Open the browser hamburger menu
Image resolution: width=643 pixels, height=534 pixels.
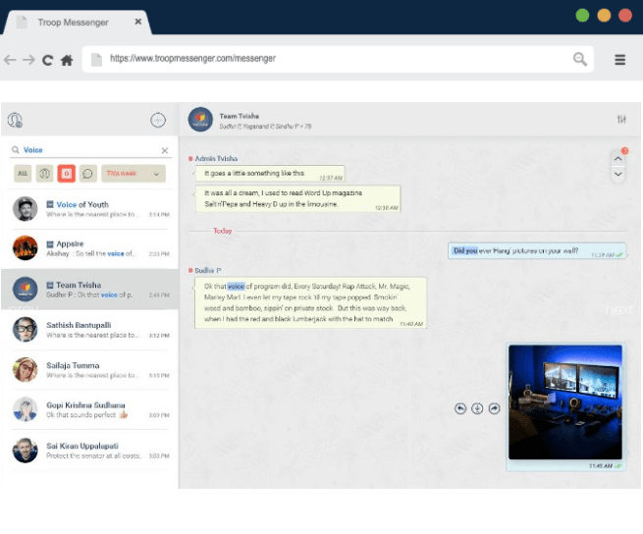pyautogui.click(x=619, y=60)
